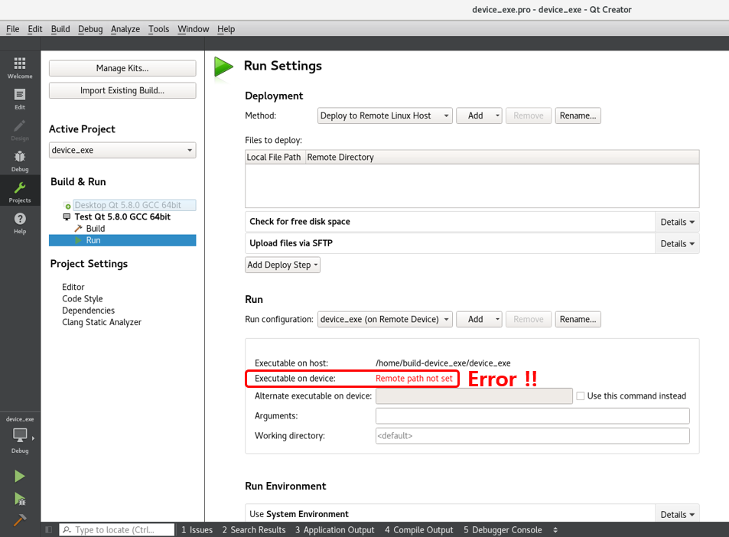Image resolution: width=729 pixels, height=537 pixels.
Task: Click Deployment Remove button
Action: point(528,116)
